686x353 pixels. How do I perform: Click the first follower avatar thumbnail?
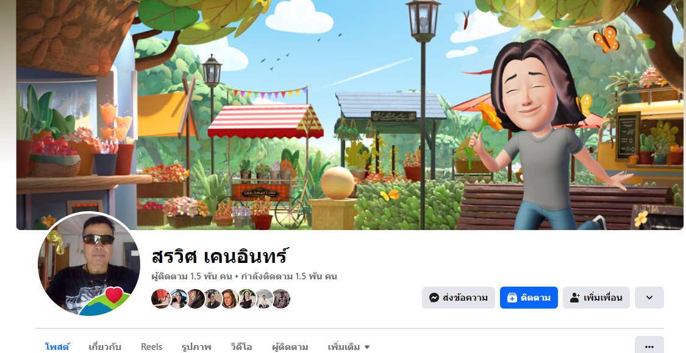pos(160,299)
